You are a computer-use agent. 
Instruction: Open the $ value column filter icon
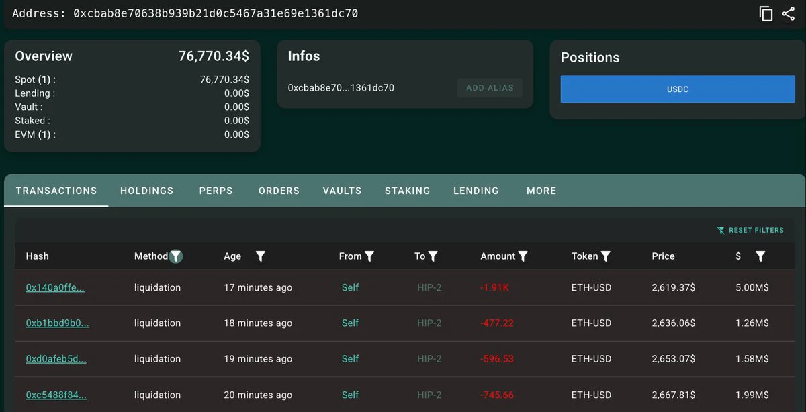(x=760, y=256)
